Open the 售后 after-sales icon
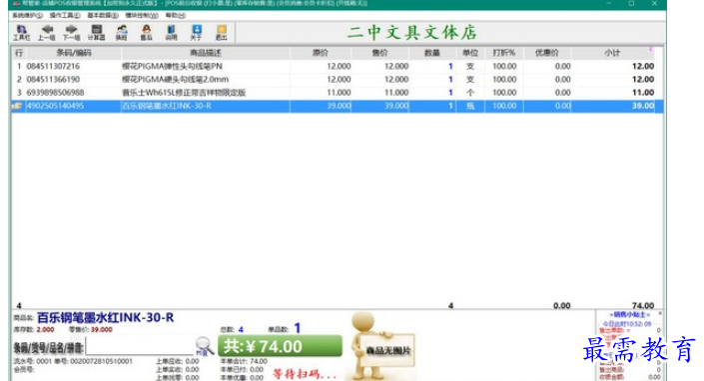 pos(147,32)
